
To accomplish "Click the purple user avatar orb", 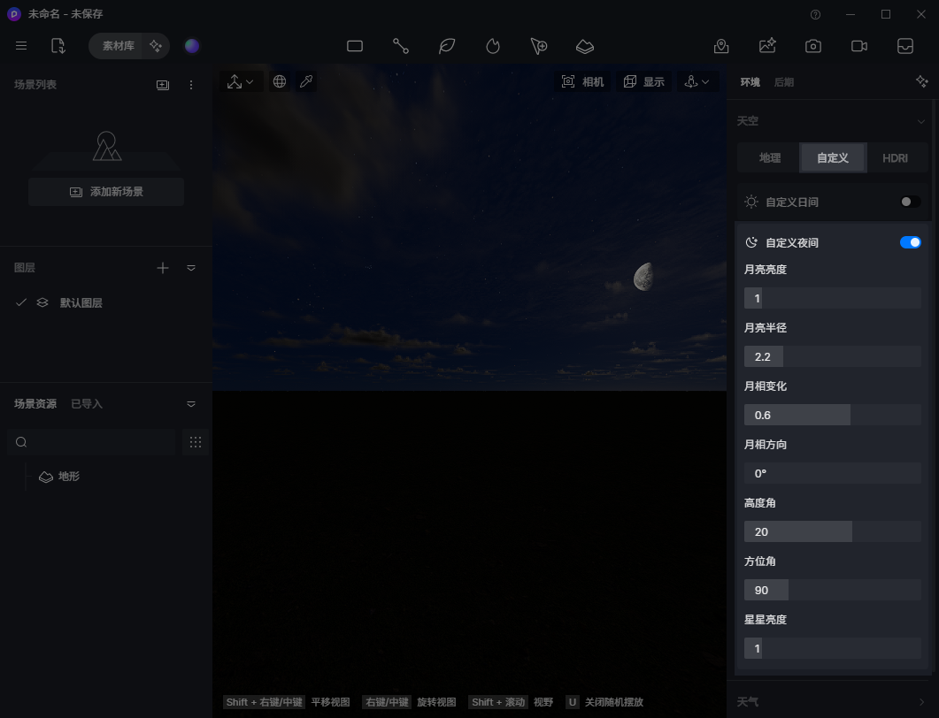I will pyautogui.click(x=192, y=46).
